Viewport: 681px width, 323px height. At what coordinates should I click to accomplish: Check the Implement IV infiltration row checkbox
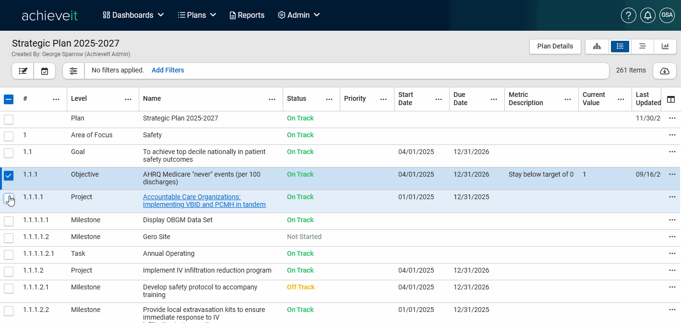pyautogui.click(x=9, y=272)
